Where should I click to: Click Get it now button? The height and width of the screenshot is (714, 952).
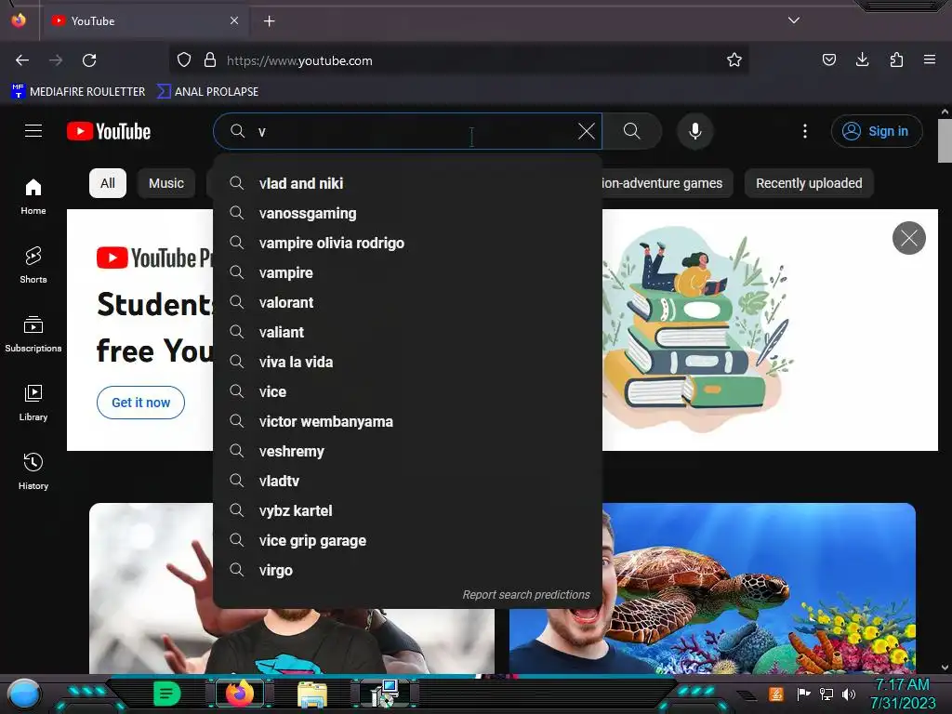click(x=141, y=403)
